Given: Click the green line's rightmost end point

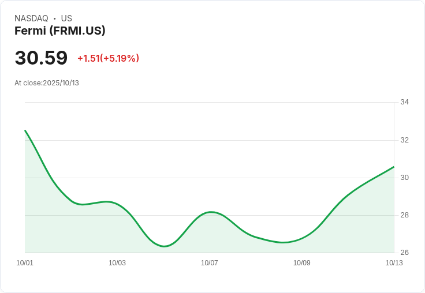Looking at the screenshot, I should tap(393, 167).
